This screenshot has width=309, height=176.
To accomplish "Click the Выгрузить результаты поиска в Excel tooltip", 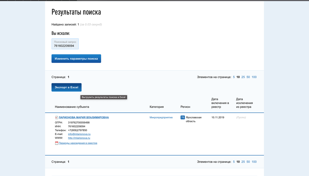I will [x=104, y=97].
